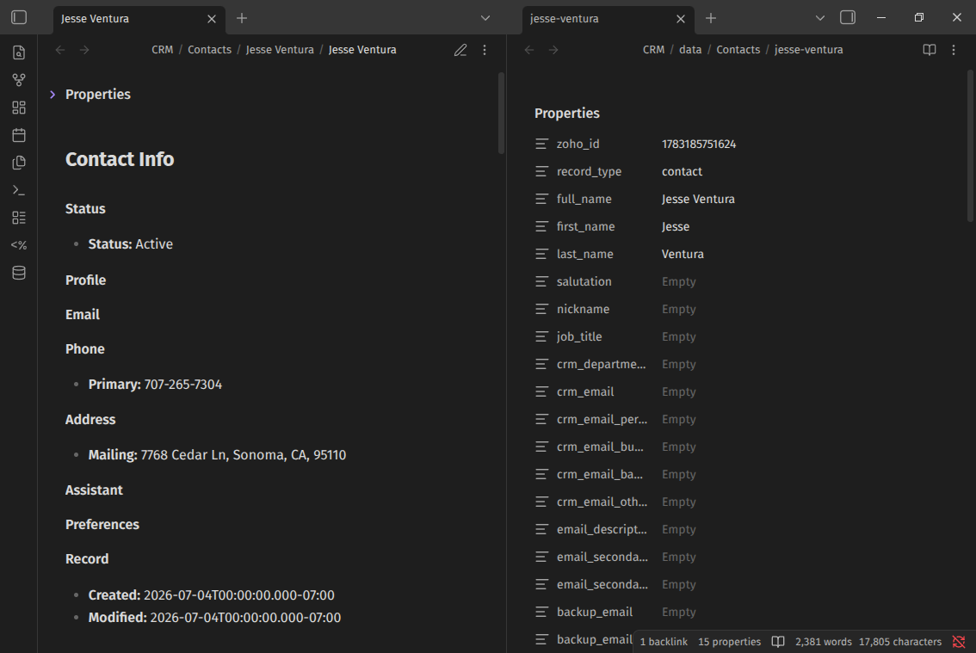Click the Assistant heading
This screenshot has height=653, width=976.
(94, 490)
